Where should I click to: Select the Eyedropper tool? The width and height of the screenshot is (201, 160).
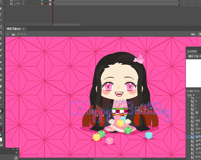coord(1,80)
